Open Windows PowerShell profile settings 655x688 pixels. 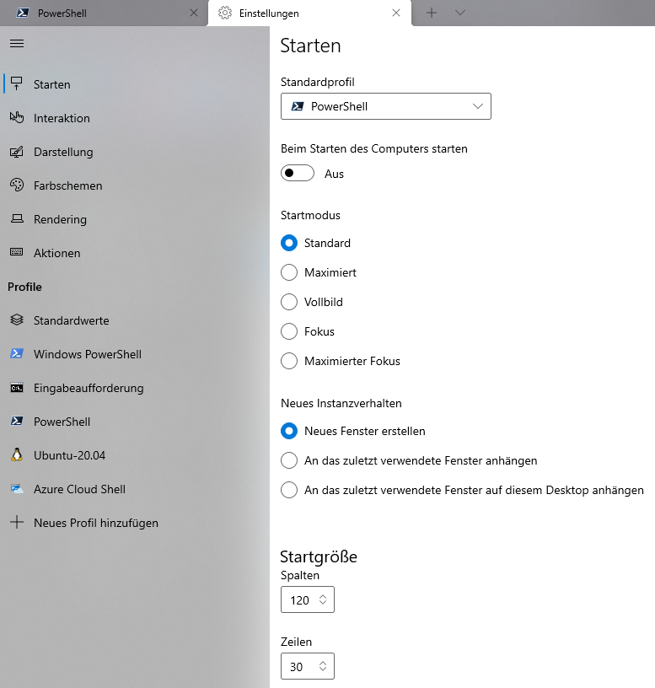click(x=135, y=354)
